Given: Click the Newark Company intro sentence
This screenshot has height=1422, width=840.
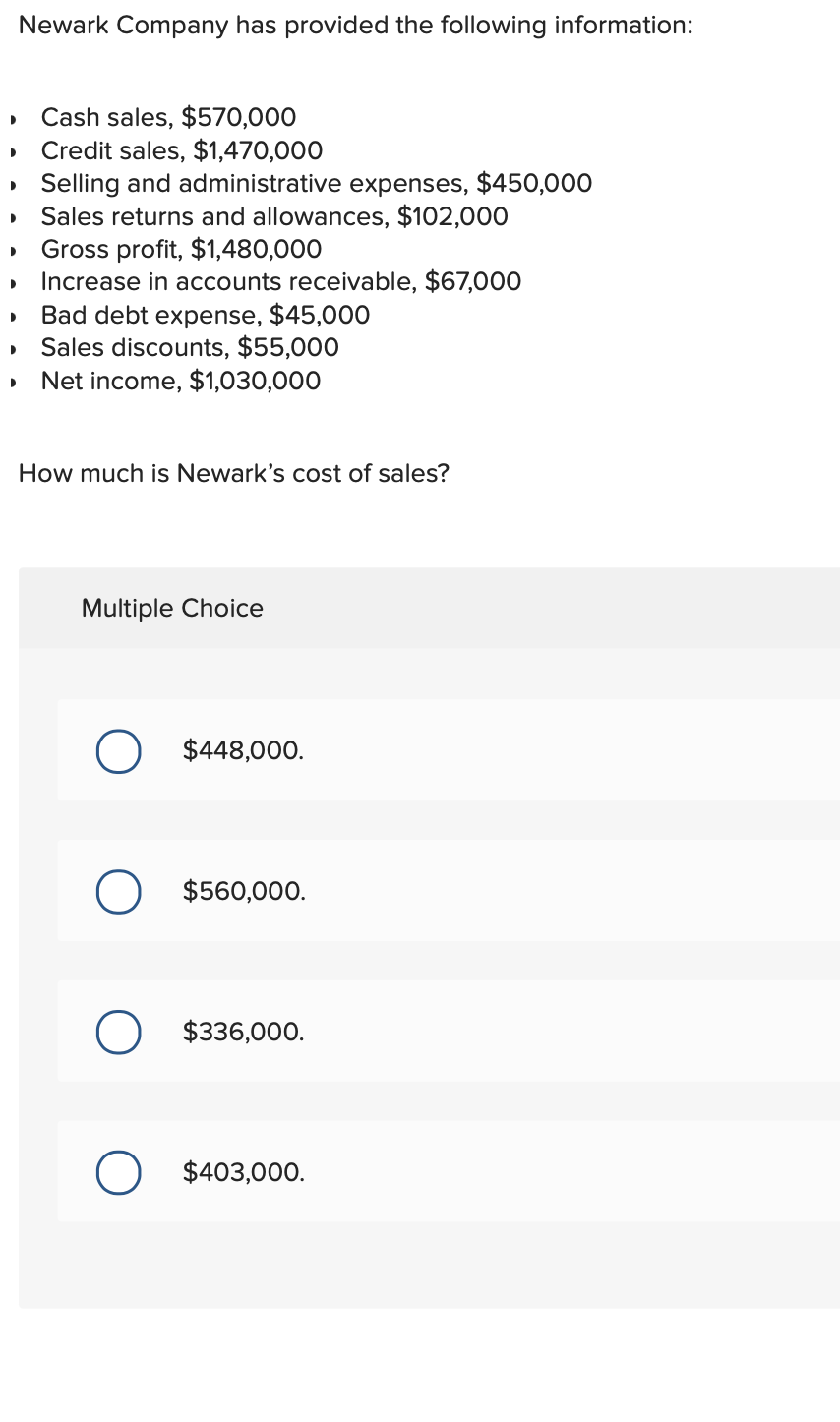Looking at the screenshot, I should point(355,26).
